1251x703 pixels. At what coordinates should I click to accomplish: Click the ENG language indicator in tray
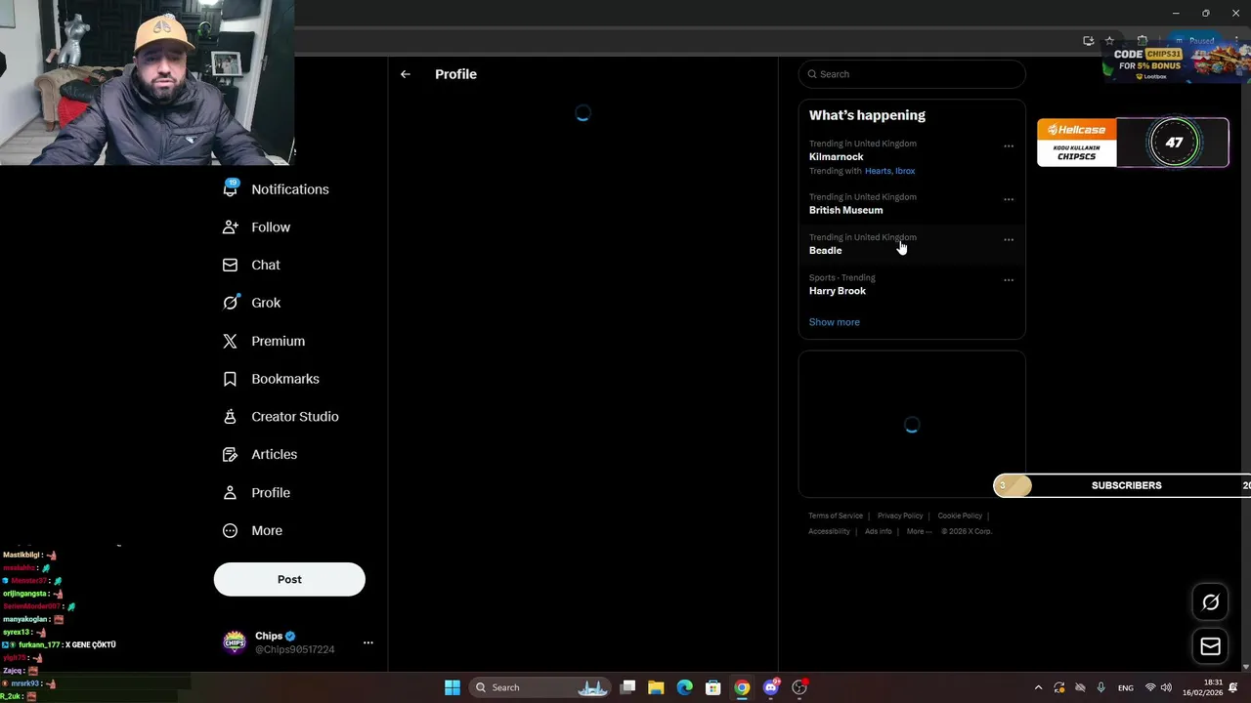(x=1126, y=687)
